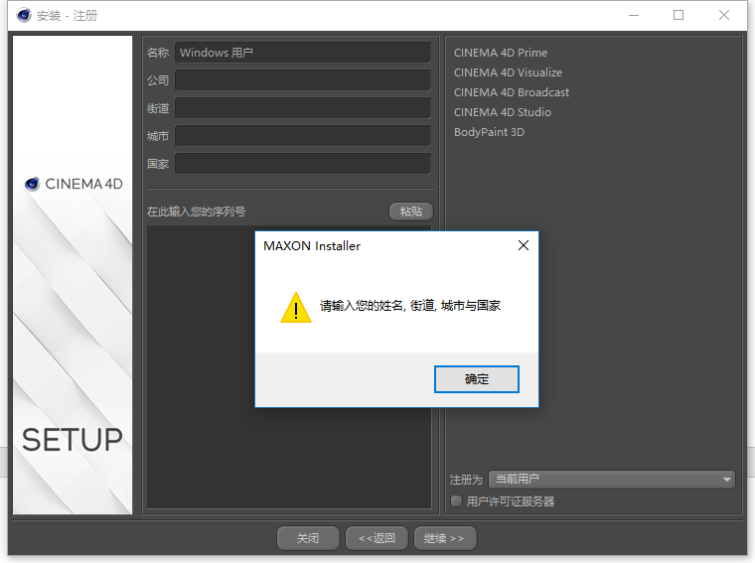The width and height of the screenshot is (755, 563).
Task: Select CINEMA 4D Visualize in the list
Action: [508, 72]
